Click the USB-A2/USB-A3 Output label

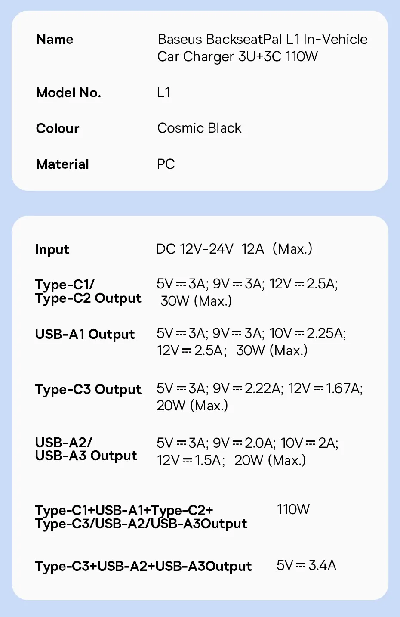click(86, 449)
